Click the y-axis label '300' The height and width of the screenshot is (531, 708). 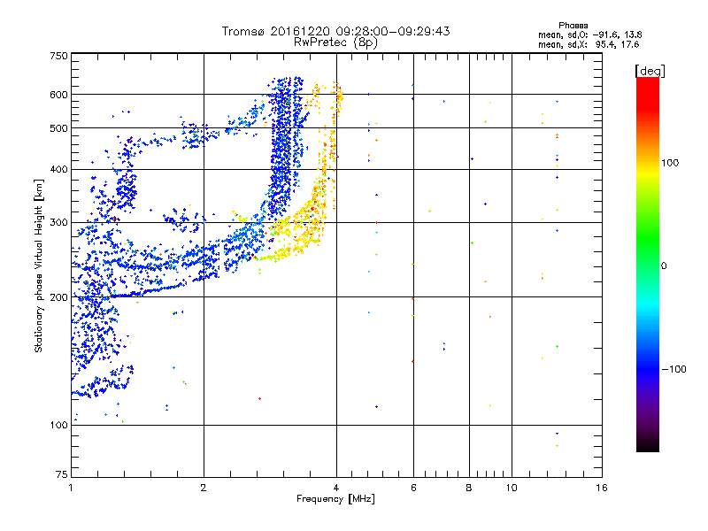click(x=59, y=222)
